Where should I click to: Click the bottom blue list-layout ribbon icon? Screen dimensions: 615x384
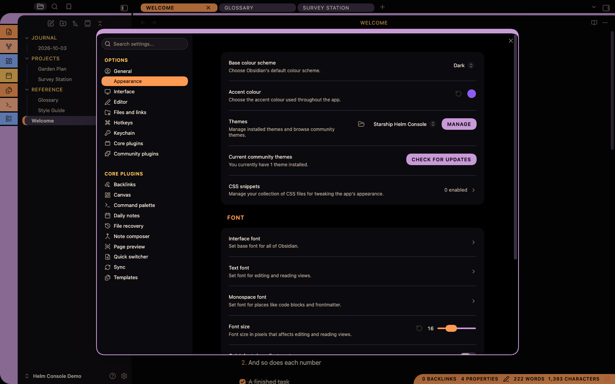click(9, 119)
